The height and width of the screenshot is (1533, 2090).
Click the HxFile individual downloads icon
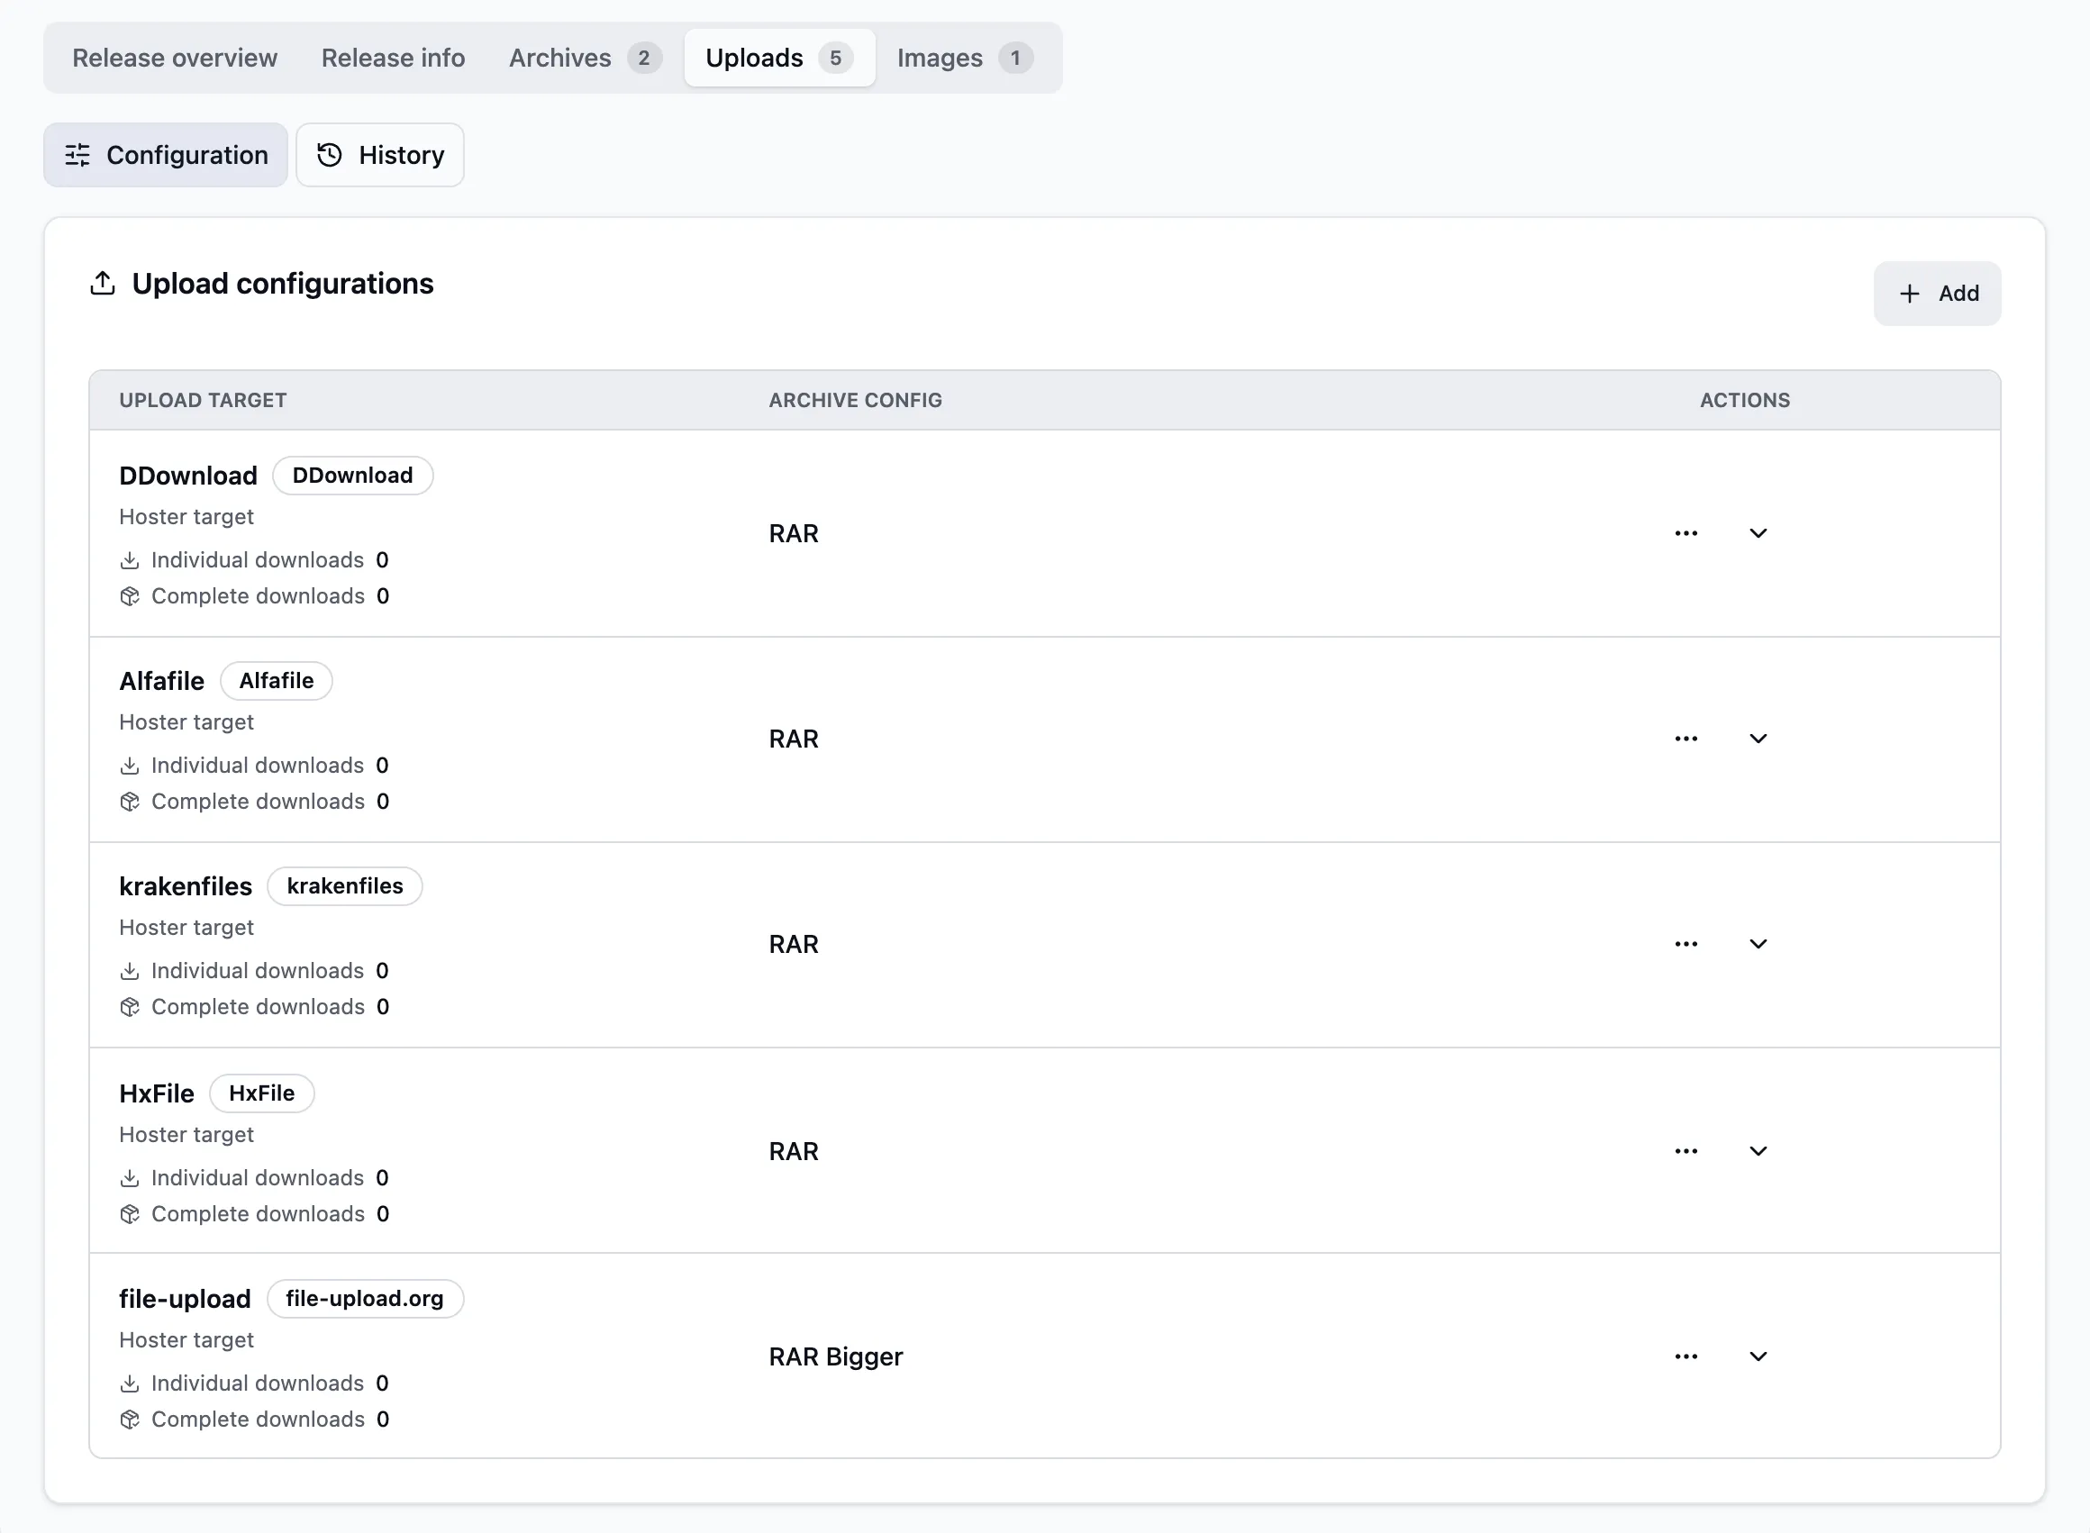pos(130,1178)
